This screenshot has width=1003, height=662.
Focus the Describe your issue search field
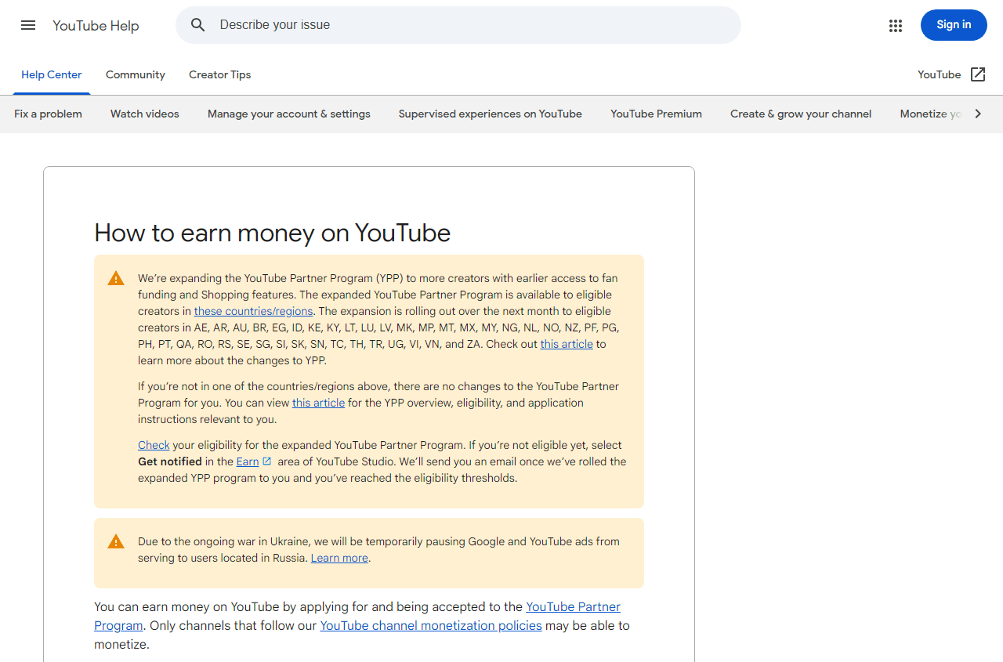click(x=458, y=25)
